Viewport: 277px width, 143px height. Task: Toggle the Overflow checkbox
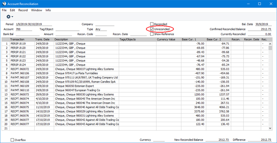pyautogui.click(x=12, y=140)
